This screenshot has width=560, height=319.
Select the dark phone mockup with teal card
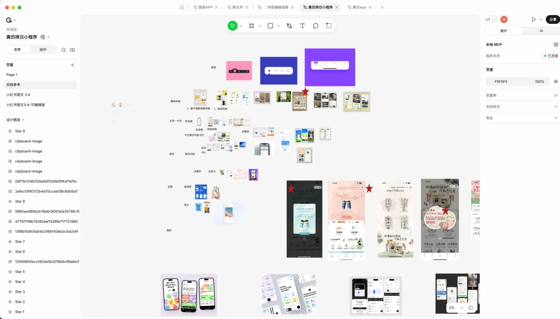tap(304, 219)
